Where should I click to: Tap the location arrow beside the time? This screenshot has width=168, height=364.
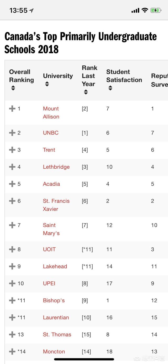coord(31,11)
